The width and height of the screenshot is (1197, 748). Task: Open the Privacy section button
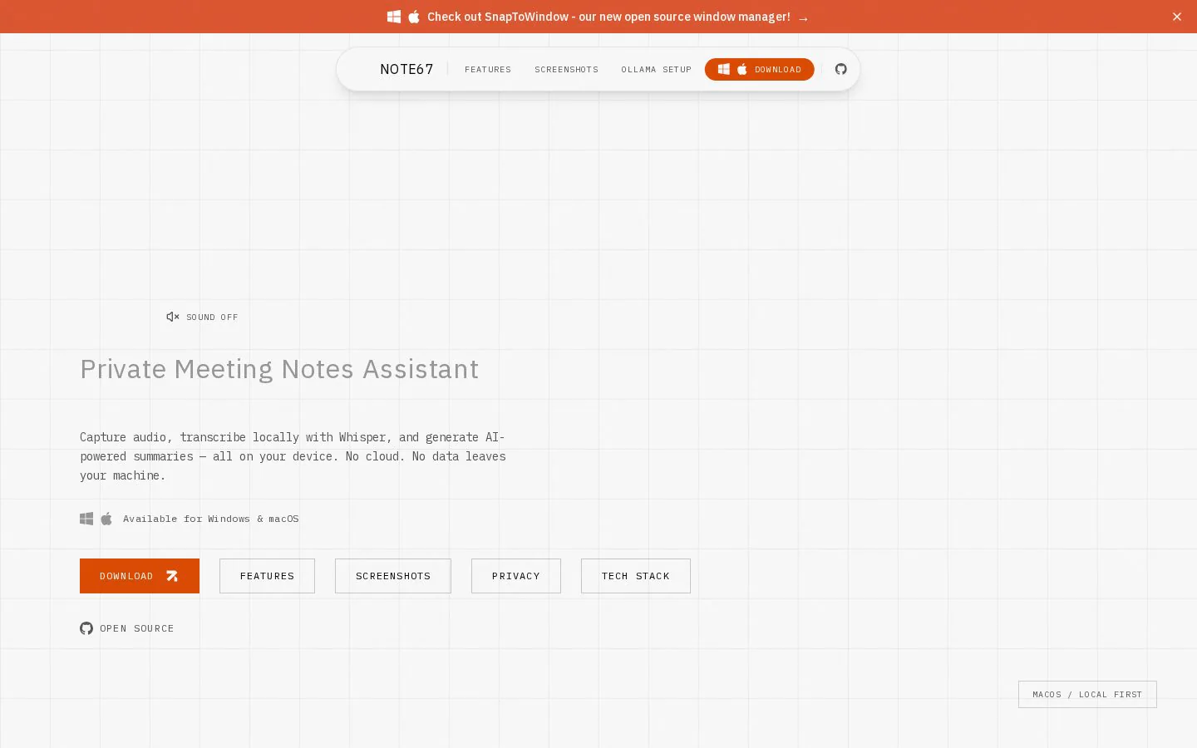[516, 576]
